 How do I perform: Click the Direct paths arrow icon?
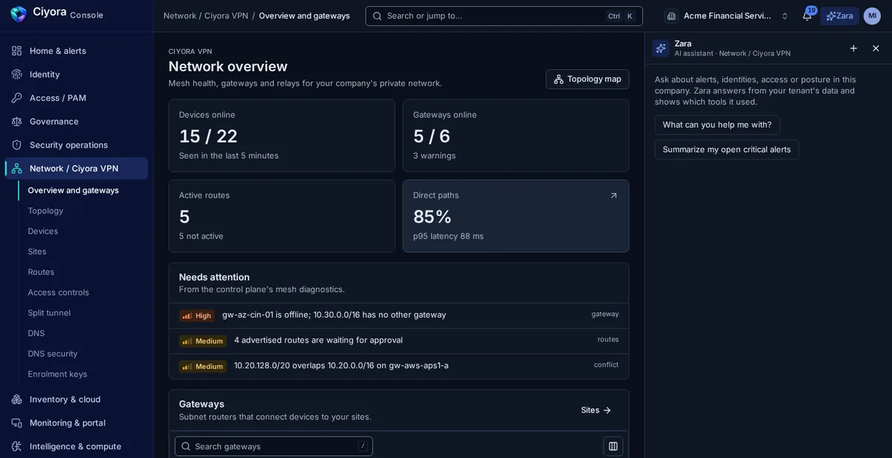click(x=614, y=195)
